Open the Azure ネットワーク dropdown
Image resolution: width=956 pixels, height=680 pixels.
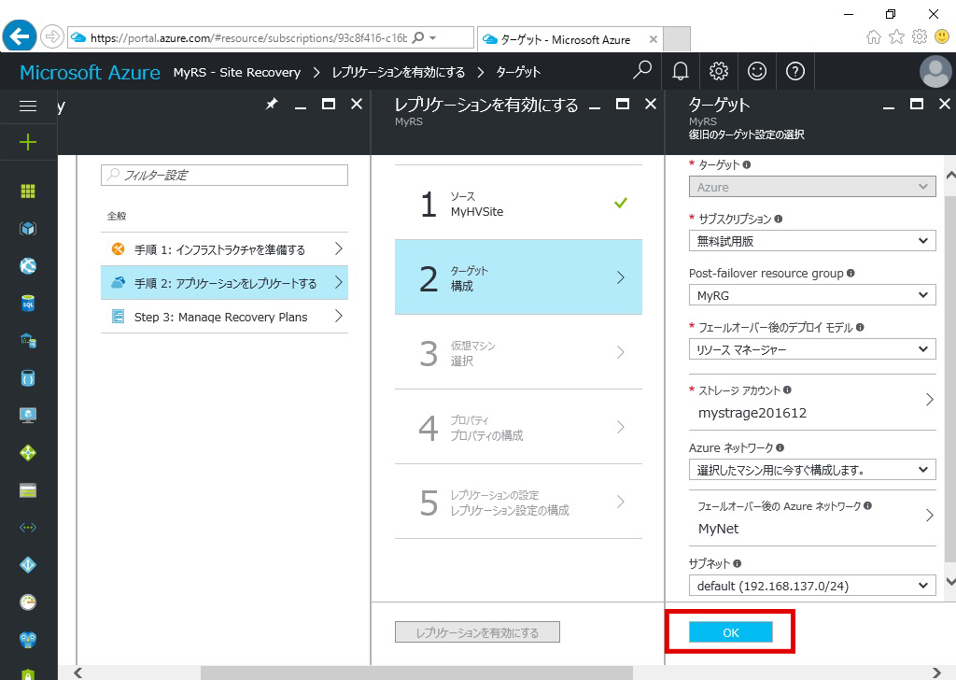coord(812,470)
